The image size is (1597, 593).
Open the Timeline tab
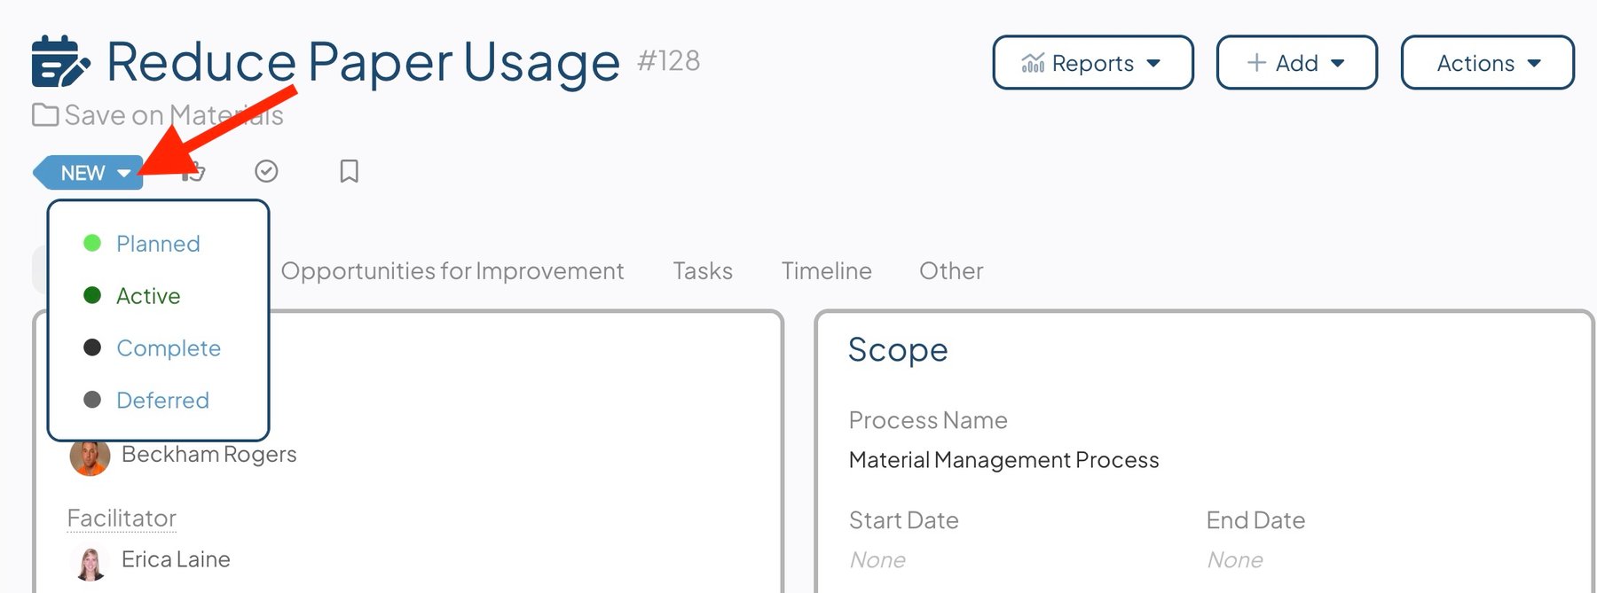827,271
